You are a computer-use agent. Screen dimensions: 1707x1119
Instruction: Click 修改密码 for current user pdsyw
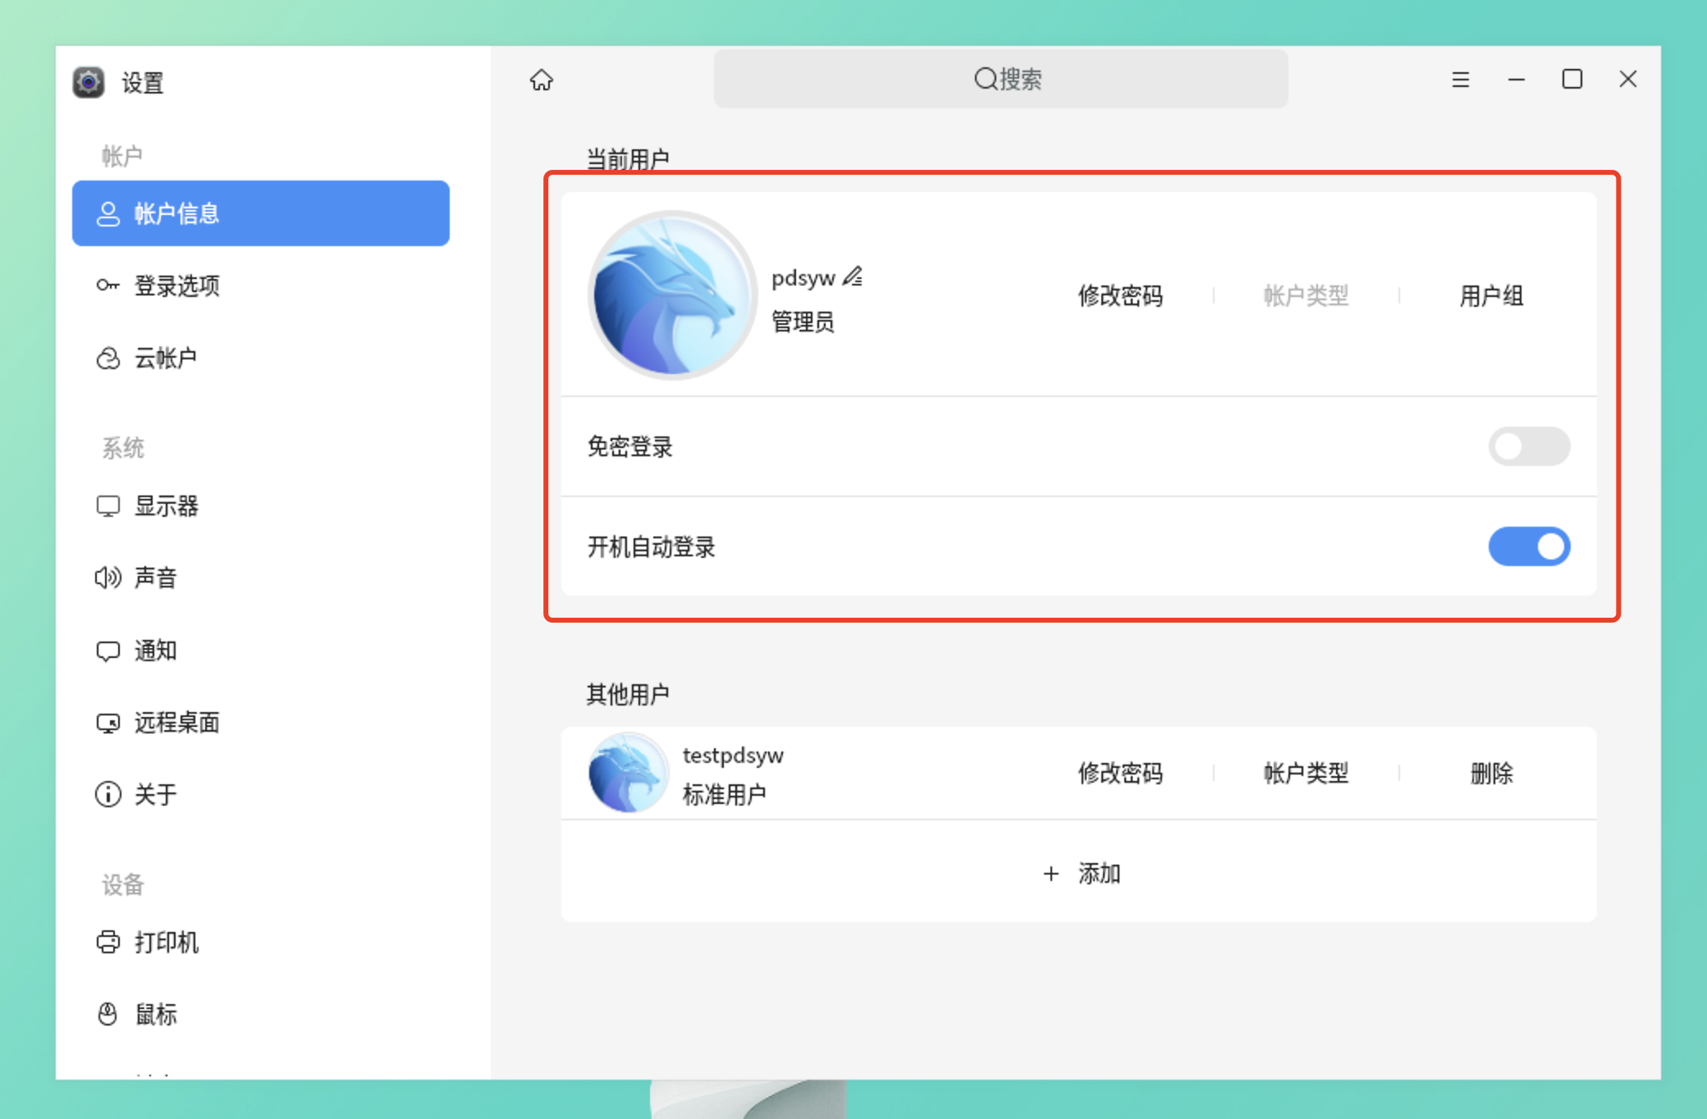point(1120,295)
